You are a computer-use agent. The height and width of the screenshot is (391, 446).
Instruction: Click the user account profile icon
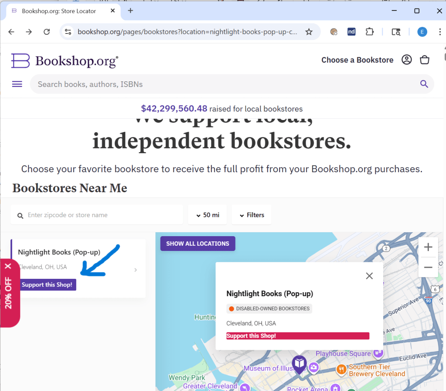[x=406, y=60]
